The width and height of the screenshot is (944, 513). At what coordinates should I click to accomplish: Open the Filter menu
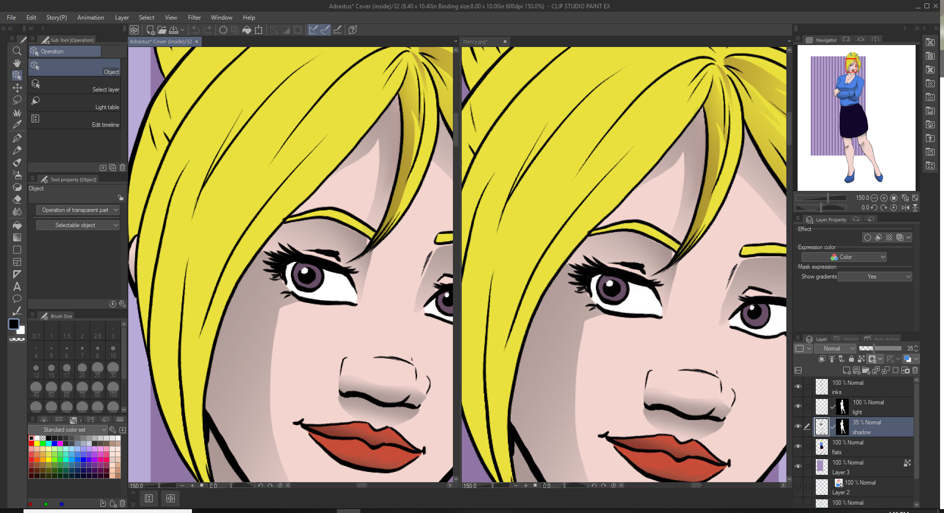coord(194,18)
